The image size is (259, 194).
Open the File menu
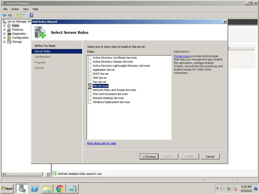coord(5,9)
